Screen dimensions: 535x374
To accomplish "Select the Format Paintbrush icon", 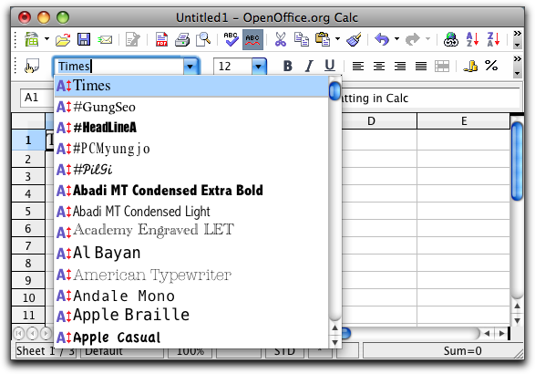I will tap(354, 39).
